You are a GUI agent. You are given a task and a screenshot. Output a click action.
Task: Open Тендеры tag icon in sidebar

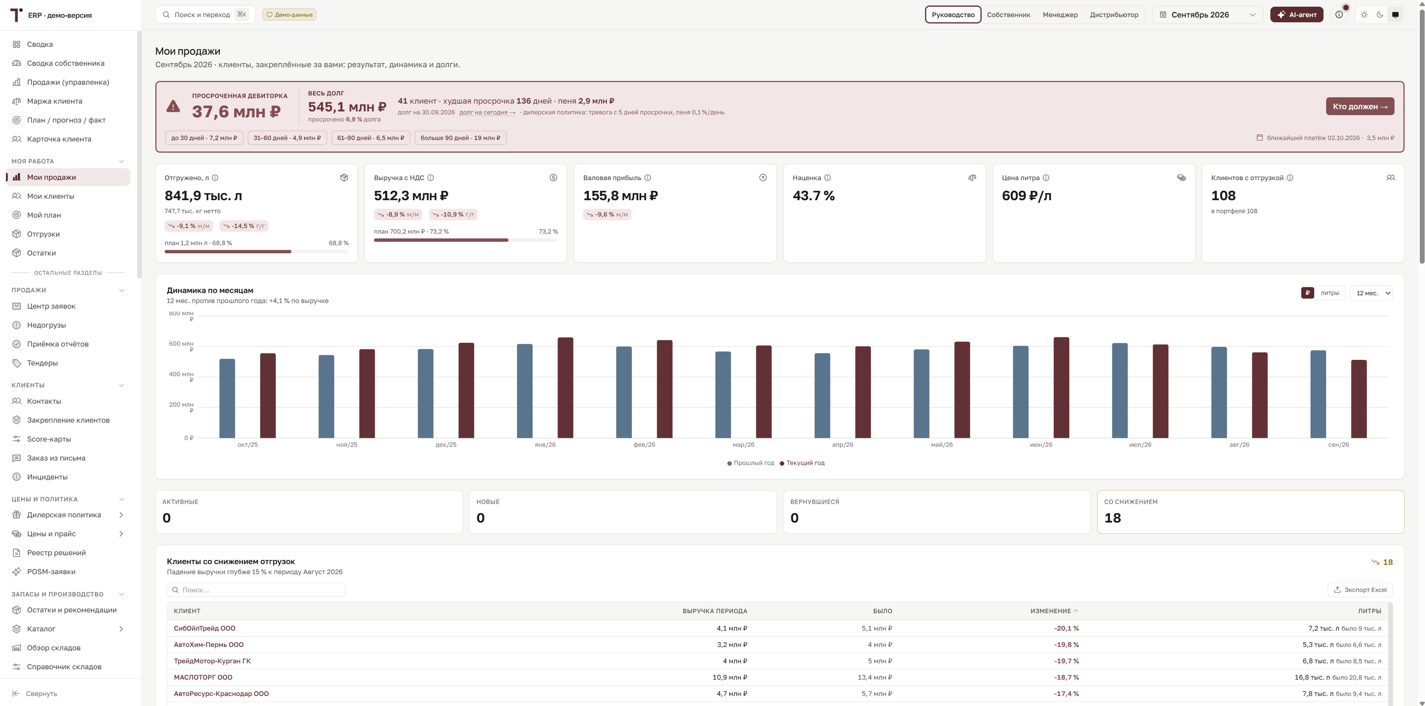17,363
